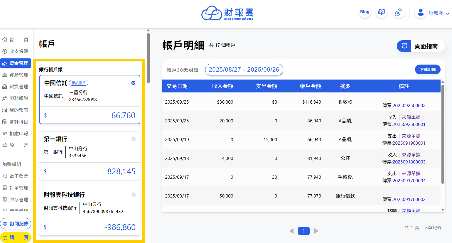Open the help chat icon in header

[399, 12]
